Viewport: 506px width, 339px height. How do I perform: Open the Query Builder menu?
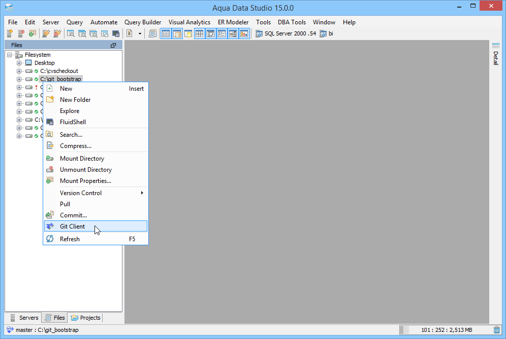pos(143,22)
